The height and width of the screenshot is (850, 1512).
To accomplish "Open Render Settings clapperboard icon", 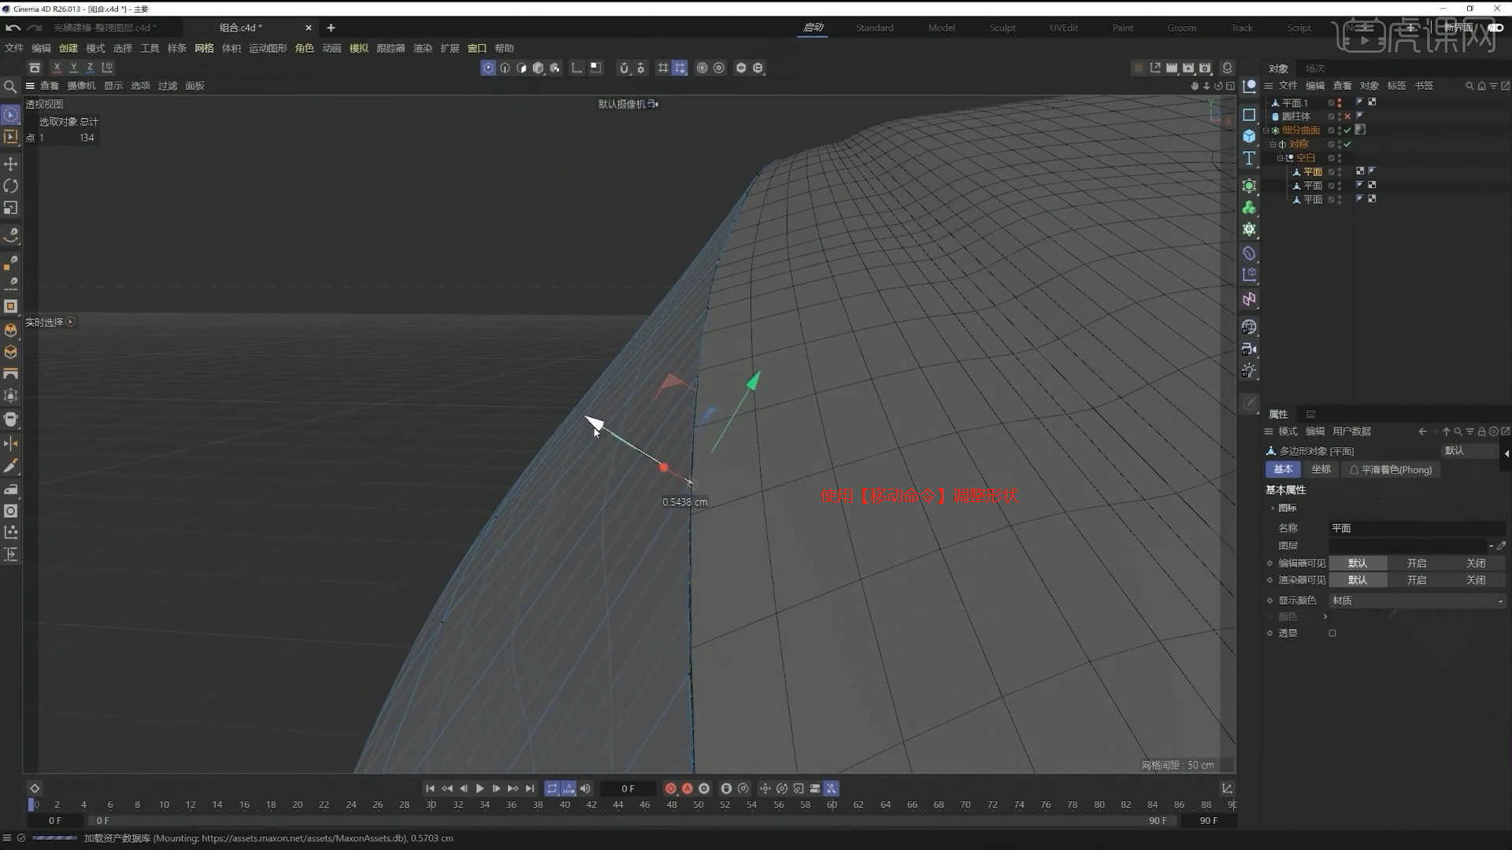I will (1205, 68).
